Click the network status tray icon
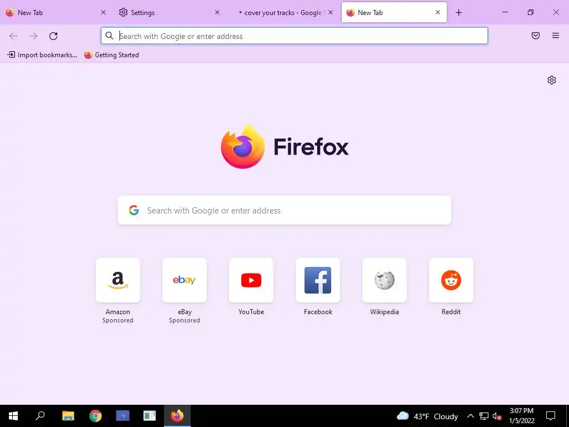Viewport: 569px width, 427px height. (x=484, y=416)
